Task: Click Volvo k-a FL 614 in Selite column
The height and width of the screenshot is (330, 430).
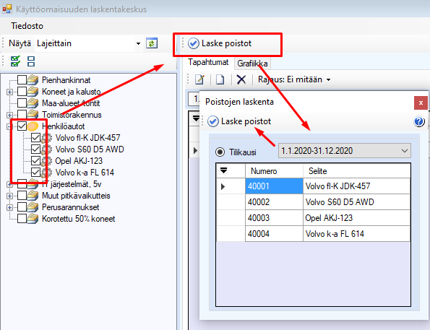Action: click(x=357, y=234)
